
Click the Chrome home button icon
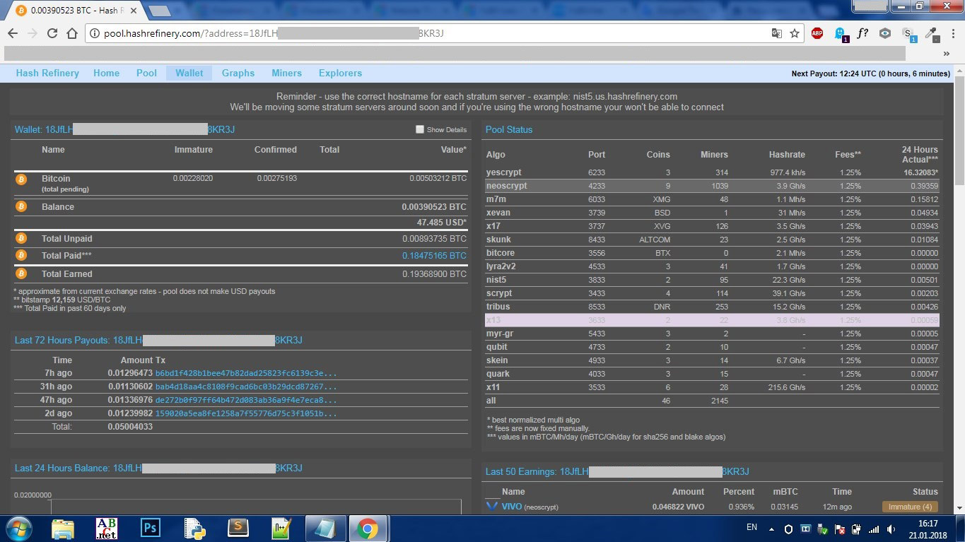(72, 33)
